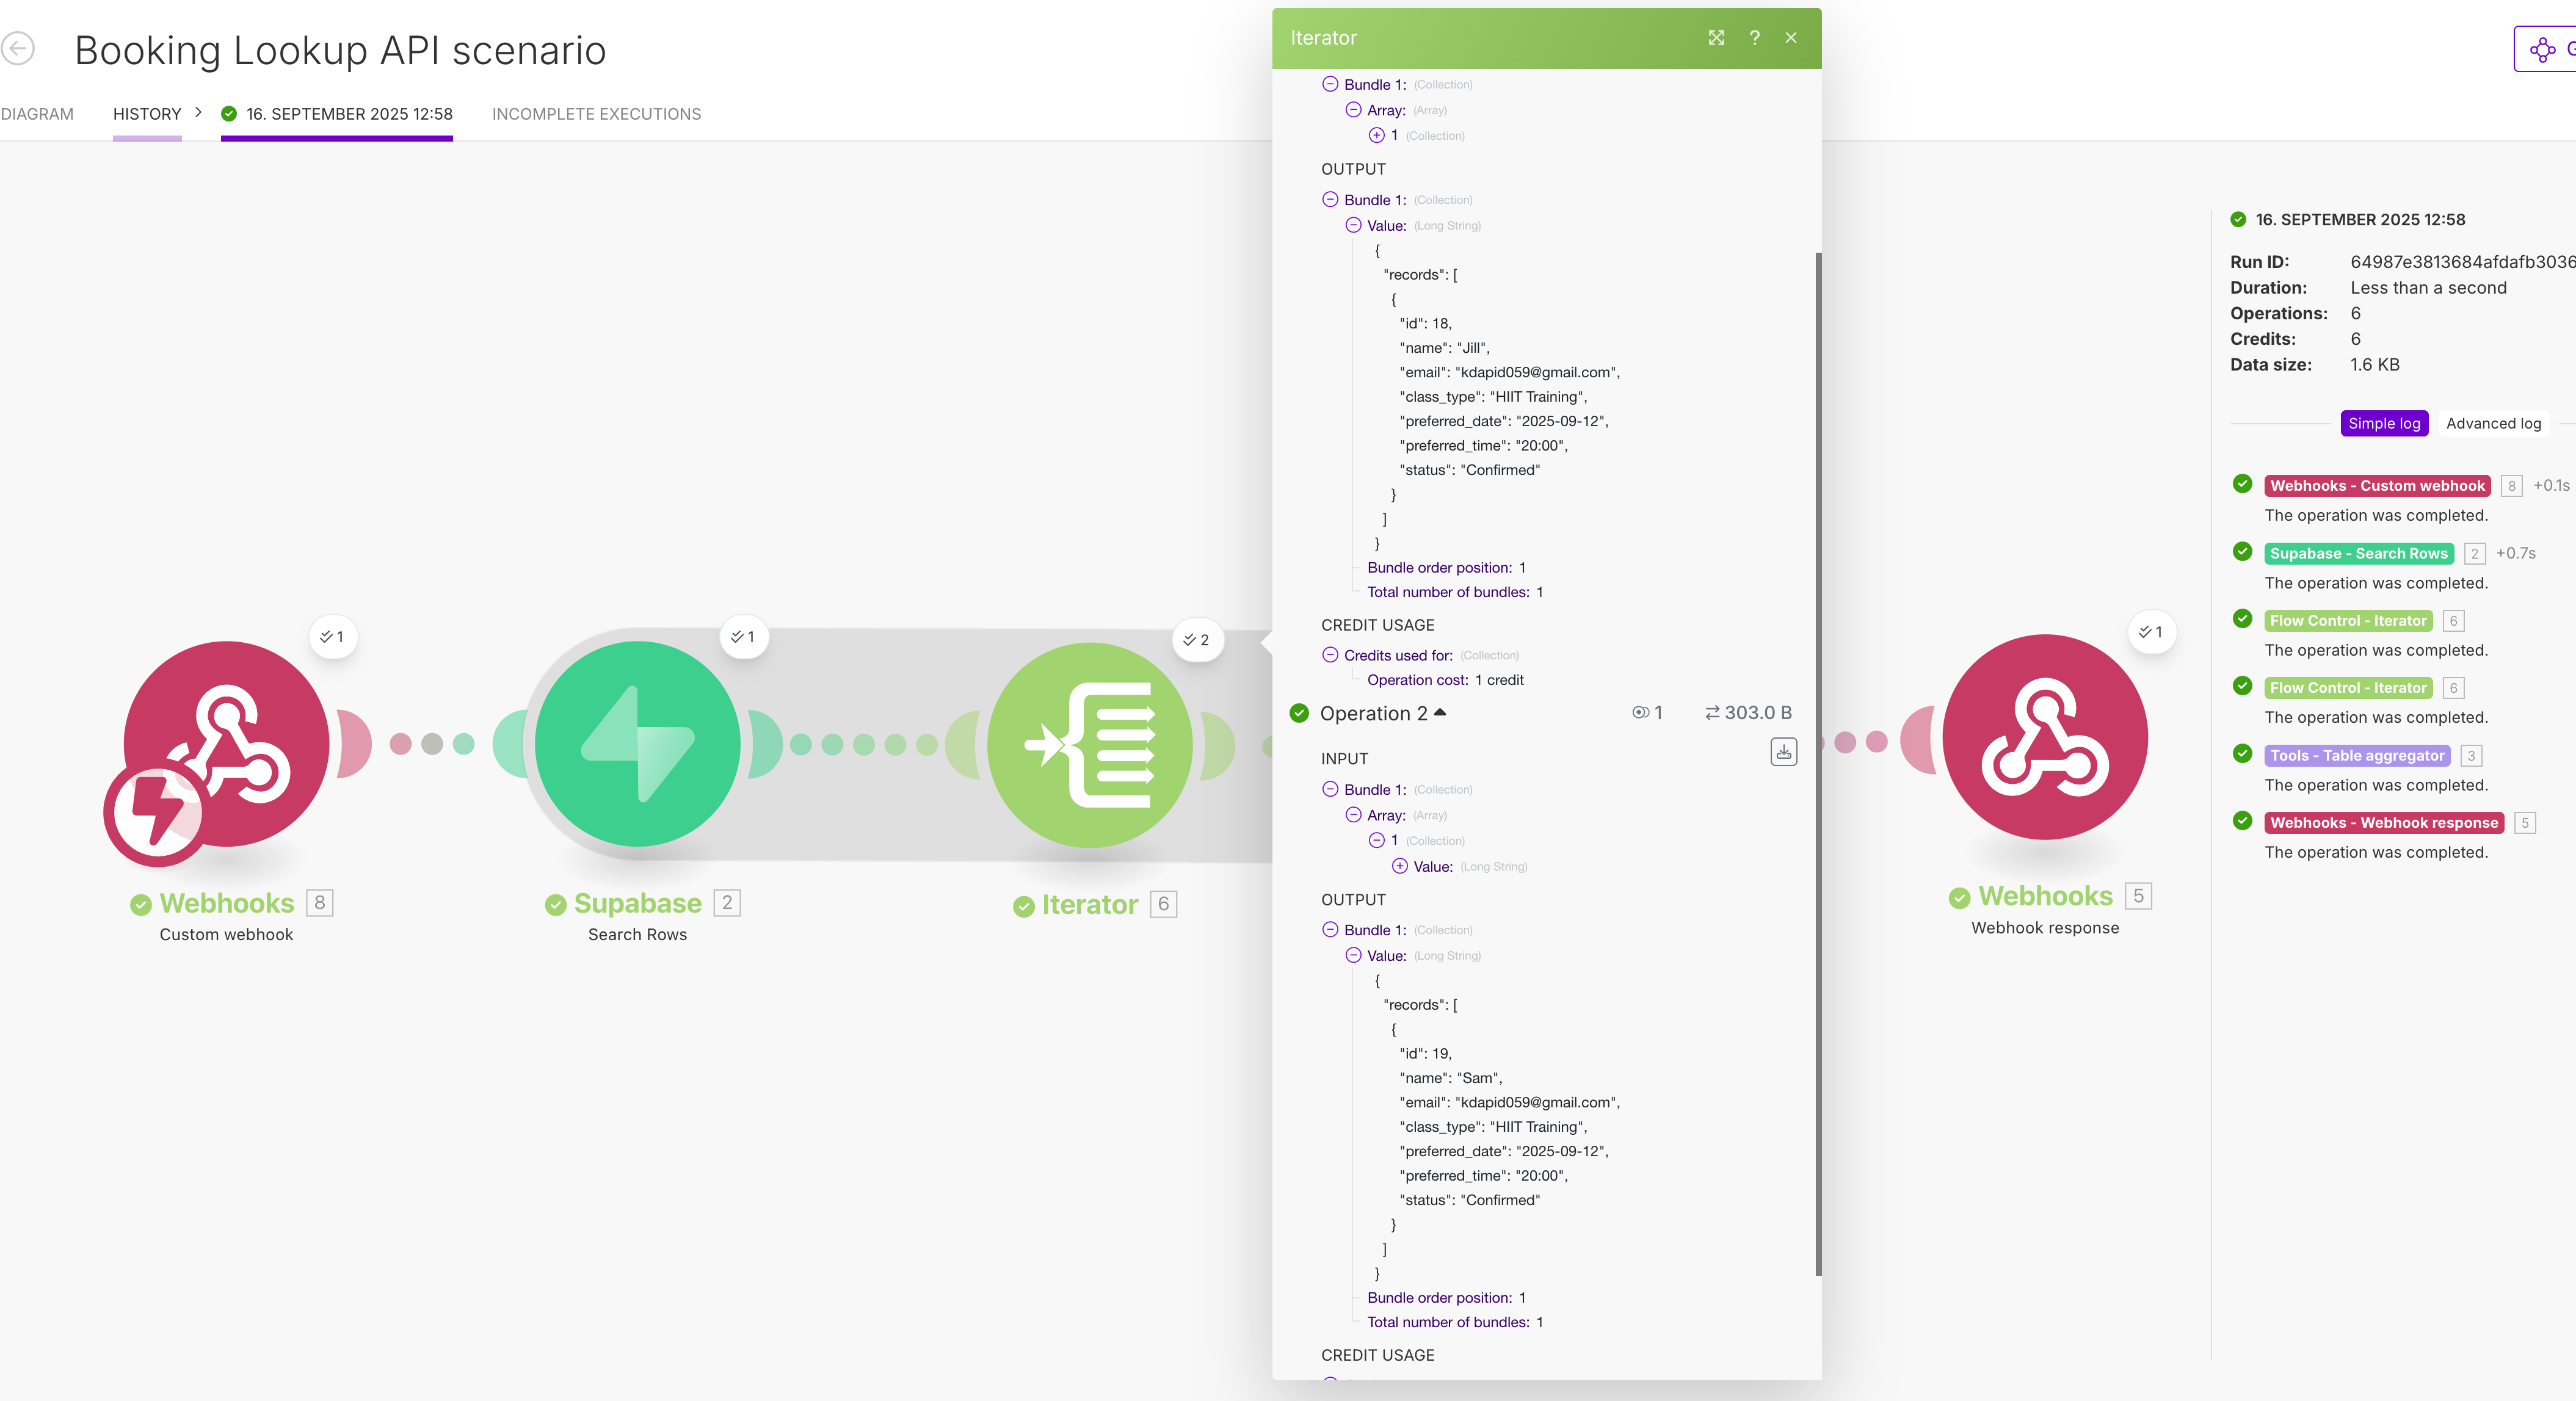
Task: Click the Iterator module label
Action: click(1089, 904)
